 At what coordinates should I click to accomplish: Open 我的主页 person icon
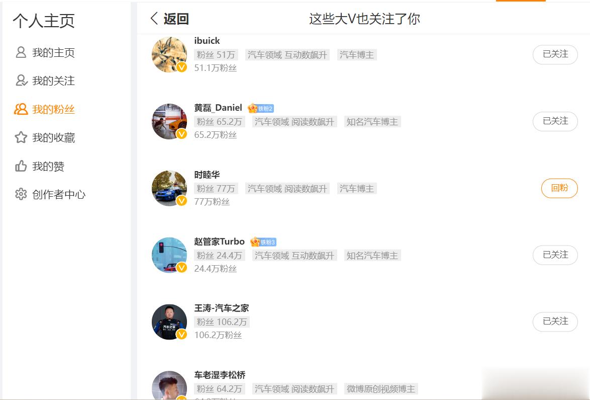[21, 52]
